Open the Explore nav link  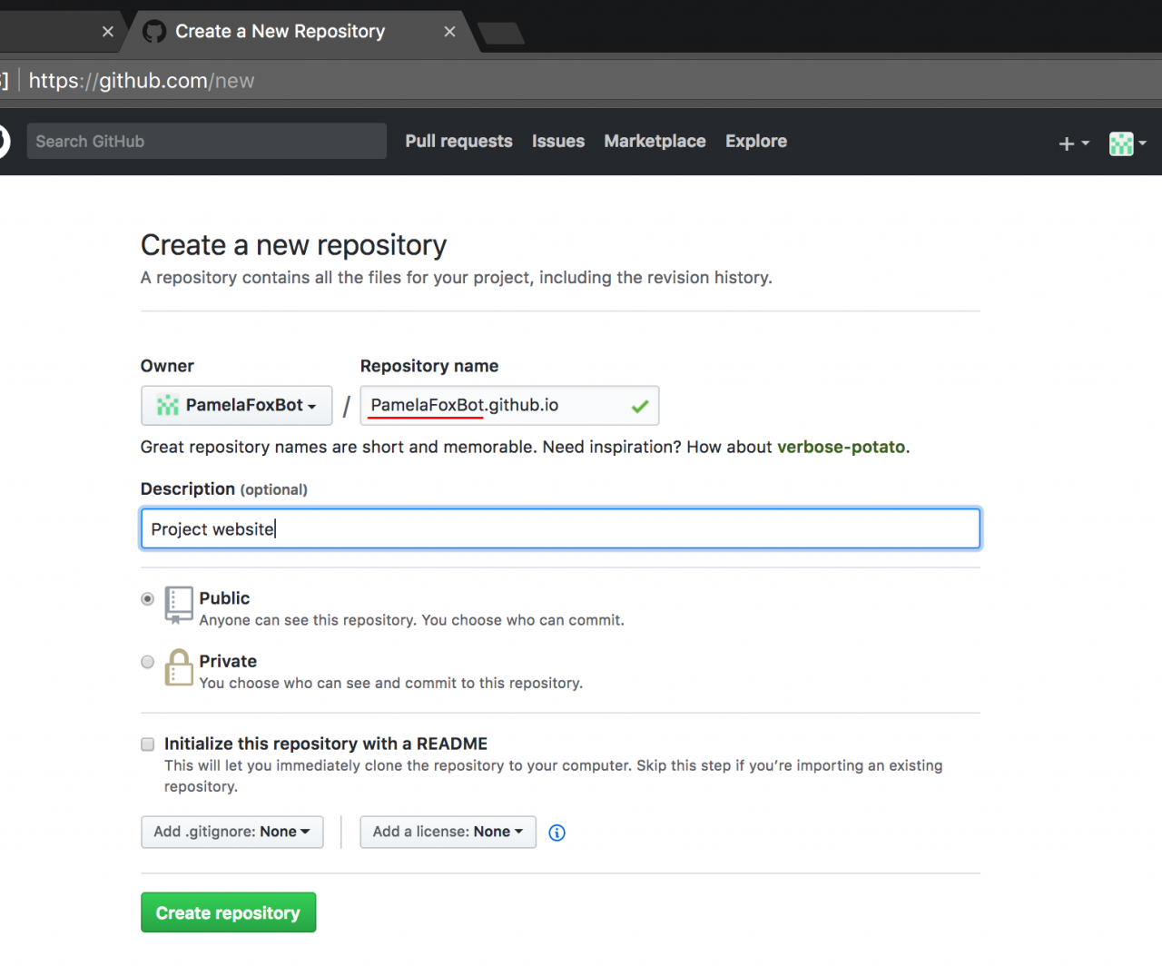(756, 141)
